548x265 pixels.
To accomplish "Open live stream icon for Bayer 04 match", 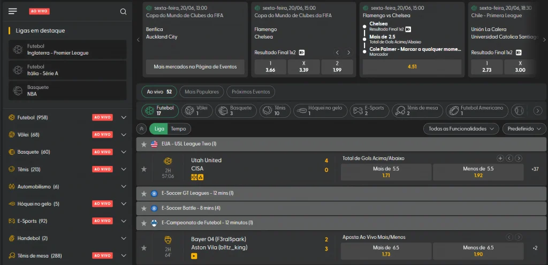I will coord(194,256).
